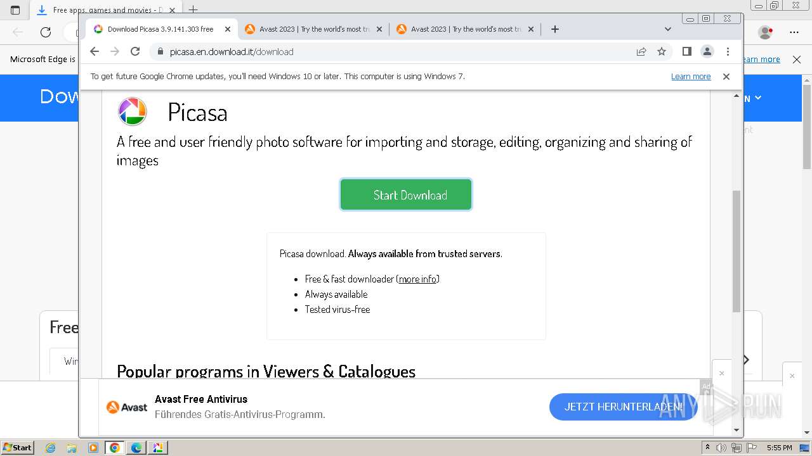Image resolution: width=812 pixels, height=456 pixels.
Task: Click Chrome scrollbar down arrow
Action: 737,431
